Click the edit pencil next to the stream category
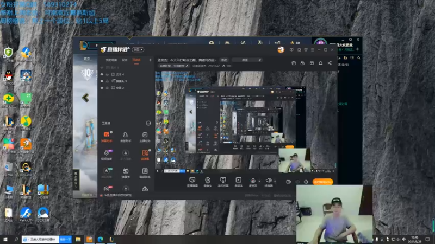 [187, 66]
